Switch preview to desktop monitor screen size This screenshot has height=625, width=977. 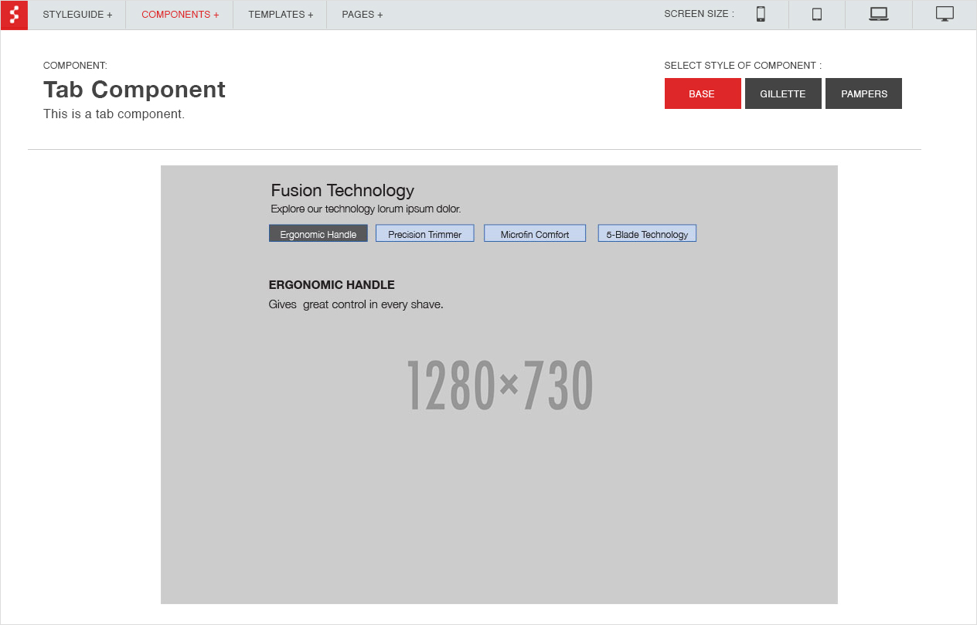coord(944,15)
